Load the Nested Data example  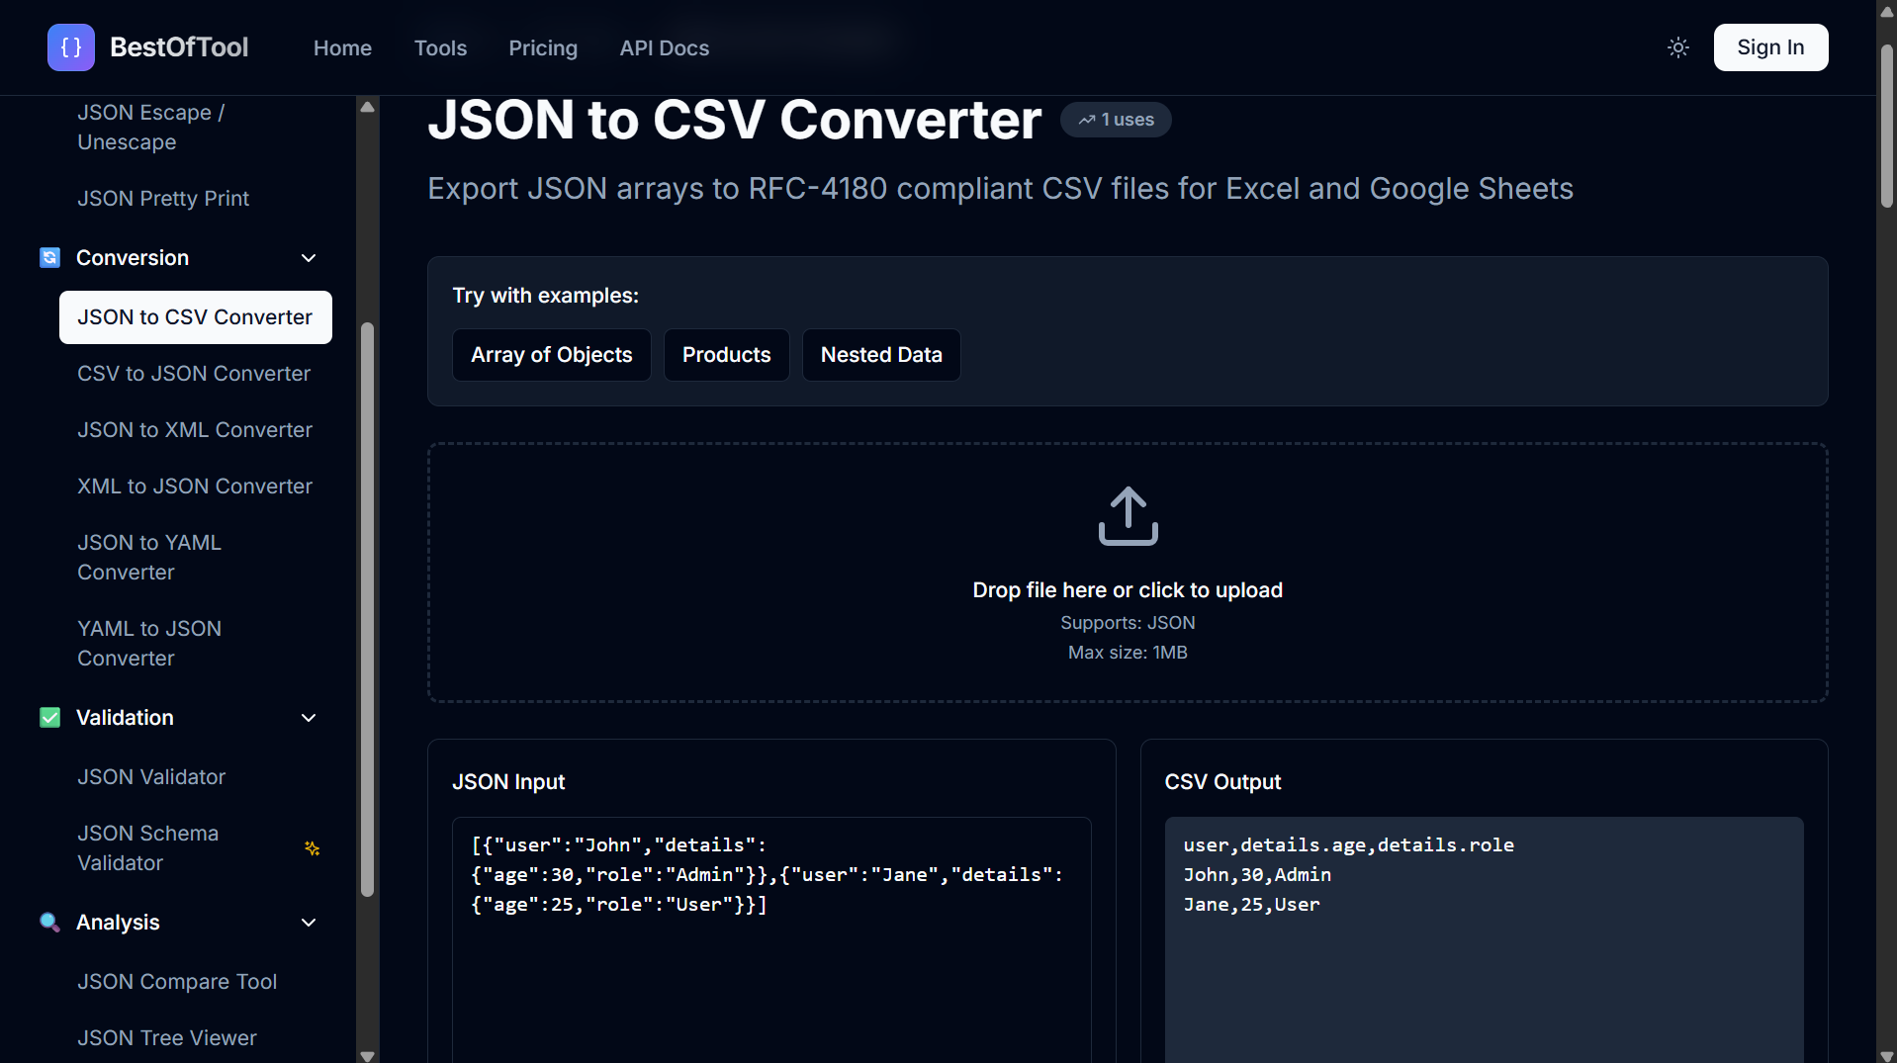coord(881,355)
